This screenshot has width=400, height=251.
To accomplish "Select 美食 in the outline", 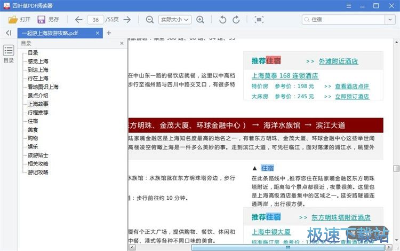I will point(33,130).
